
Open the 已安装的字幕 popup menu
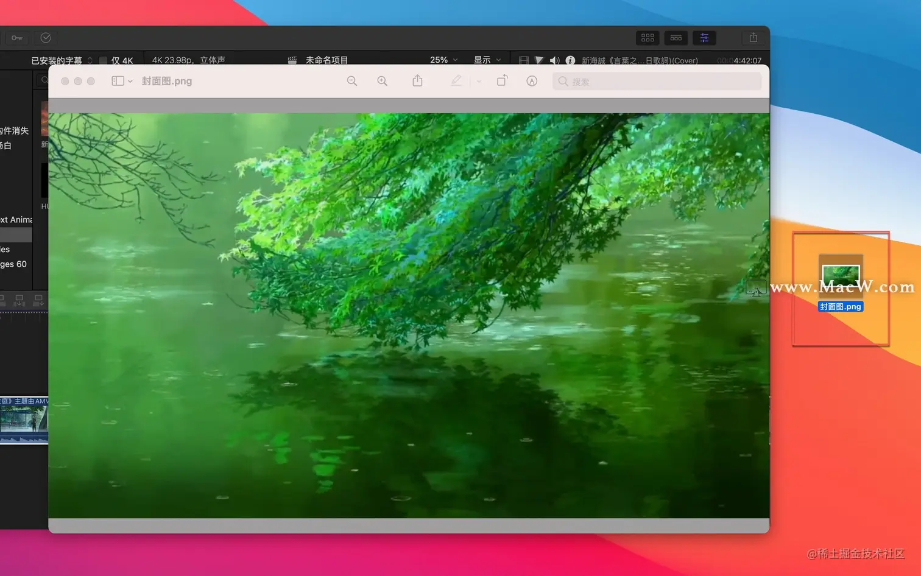62,60
